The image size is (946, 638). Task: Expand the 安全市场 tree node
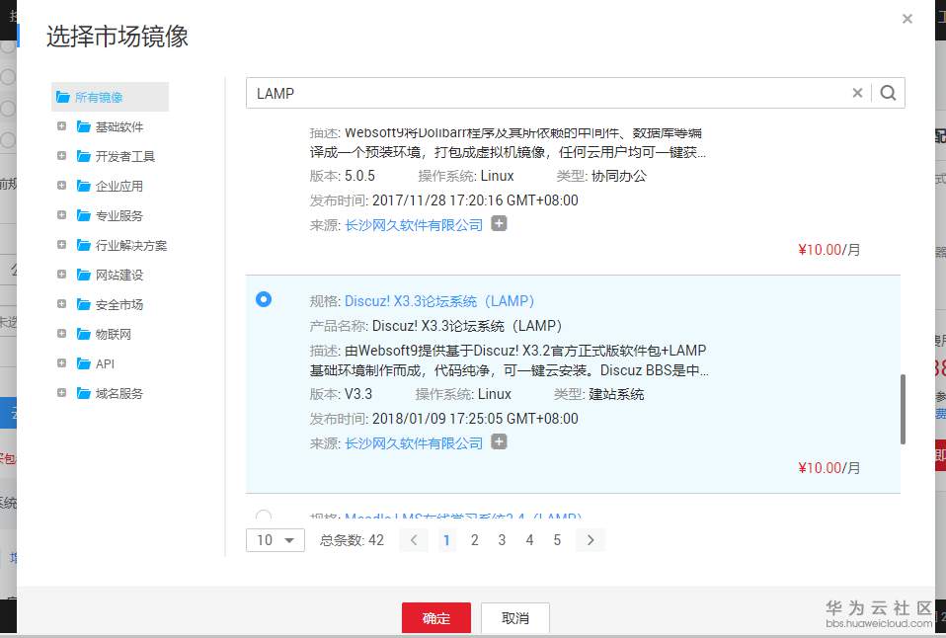point(61,303)
